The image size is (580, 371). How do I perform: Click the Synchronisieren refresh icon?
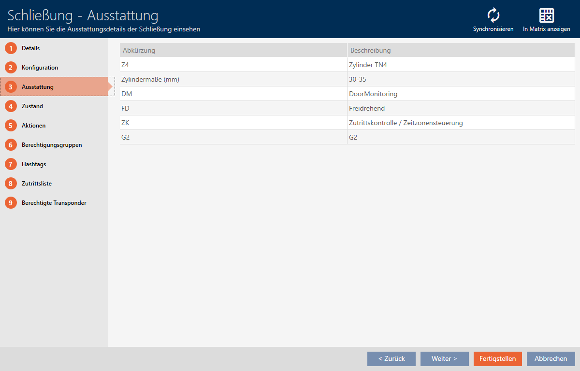[493, 16]
